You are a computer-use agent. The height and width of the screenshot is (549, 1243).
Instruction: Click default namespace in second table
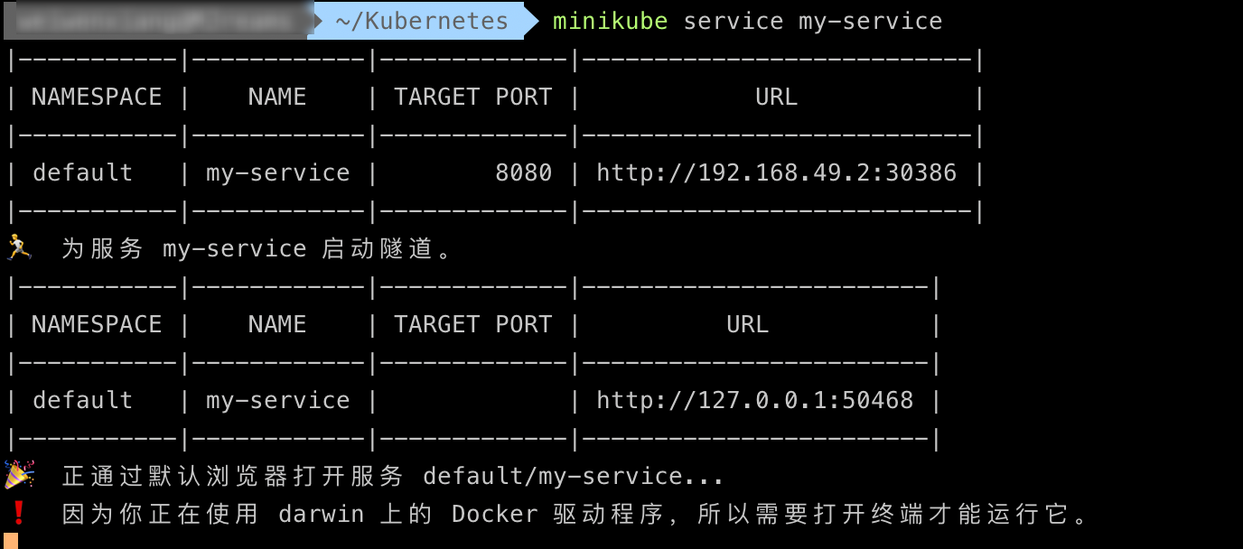pos(82,400)
